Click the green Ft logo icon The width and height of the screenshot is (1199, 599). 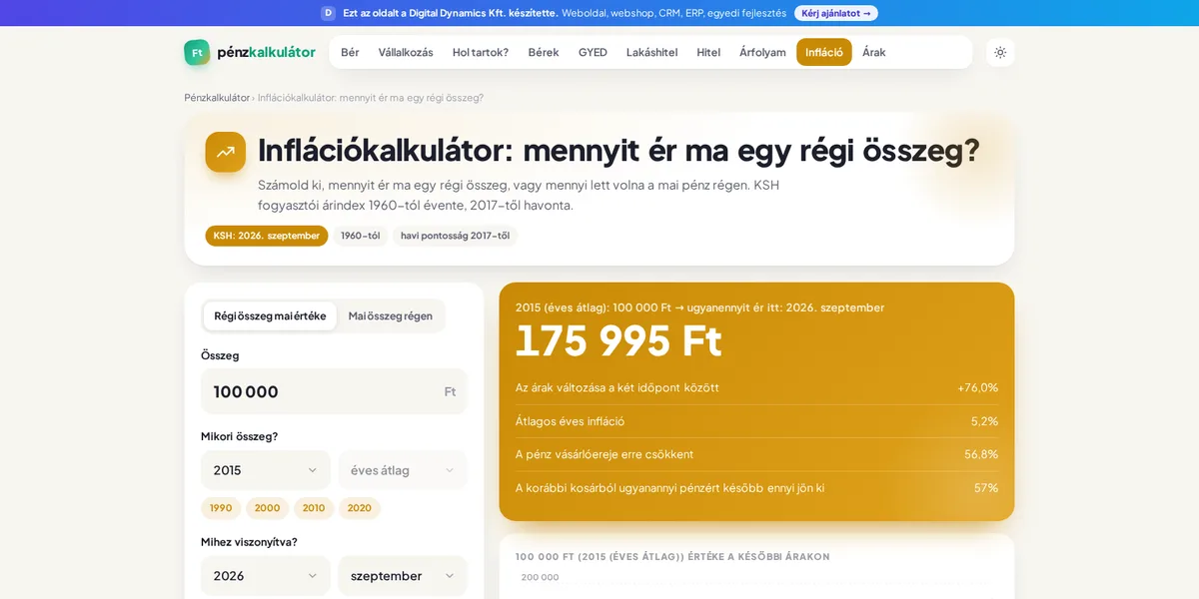197,53
